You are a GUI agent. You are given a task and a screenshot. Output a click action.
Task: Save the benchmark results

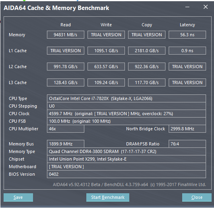point(18,197)
